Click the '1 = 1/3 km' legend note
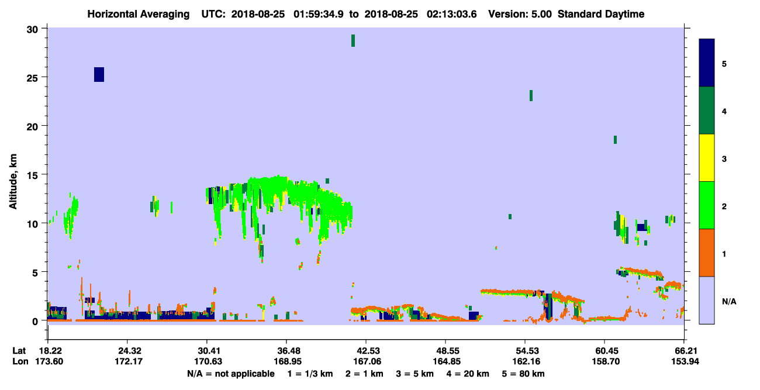Viewport: 760px width, 390px height. click(310, 374)
